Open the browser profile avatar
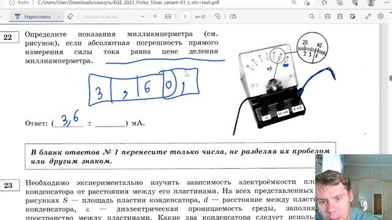392x220 pixels. coord(371,2)
